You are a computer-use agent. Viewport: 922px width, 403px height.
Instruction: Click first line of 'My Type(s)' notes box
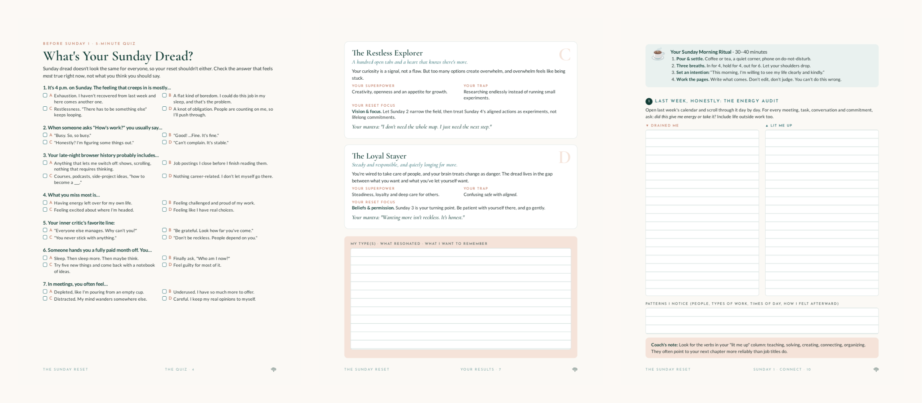click(x=461, y=252)
